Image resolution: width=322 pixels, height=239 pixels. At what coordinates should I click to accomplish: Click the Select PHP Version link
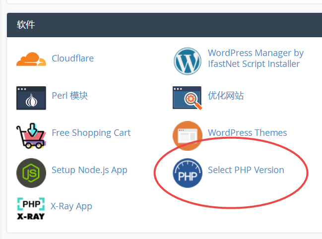(x=246, y=170)
